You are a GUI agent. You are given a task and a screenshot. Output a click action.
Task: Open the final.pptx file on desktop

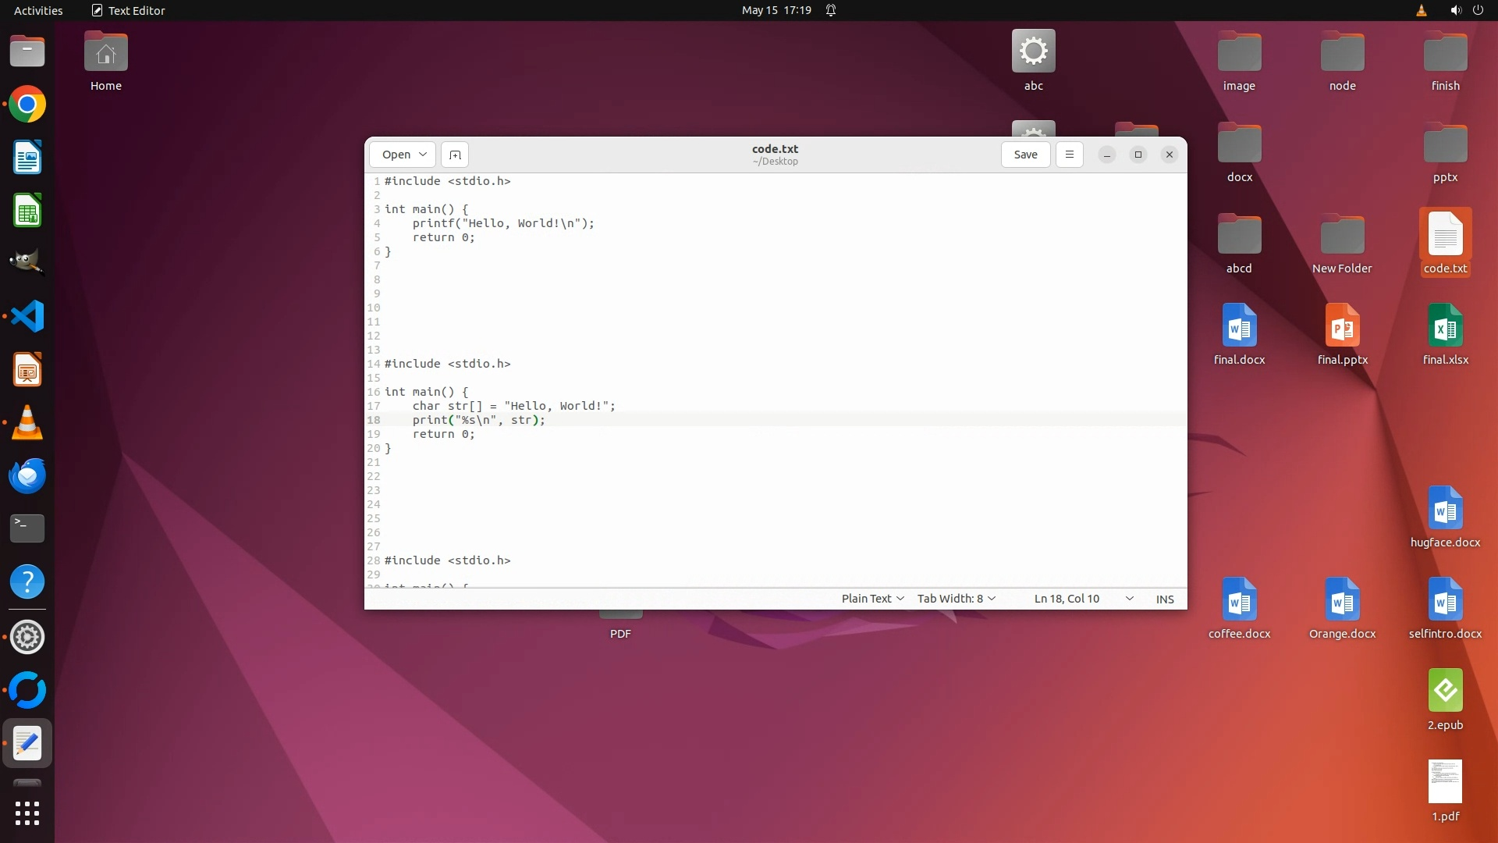1342,328
